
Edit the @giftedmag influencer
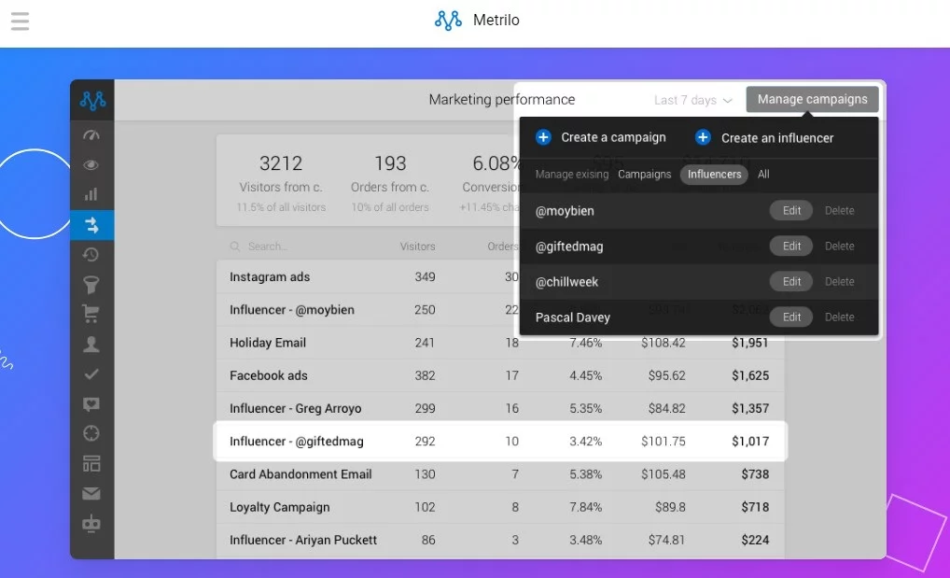[791, 246]
